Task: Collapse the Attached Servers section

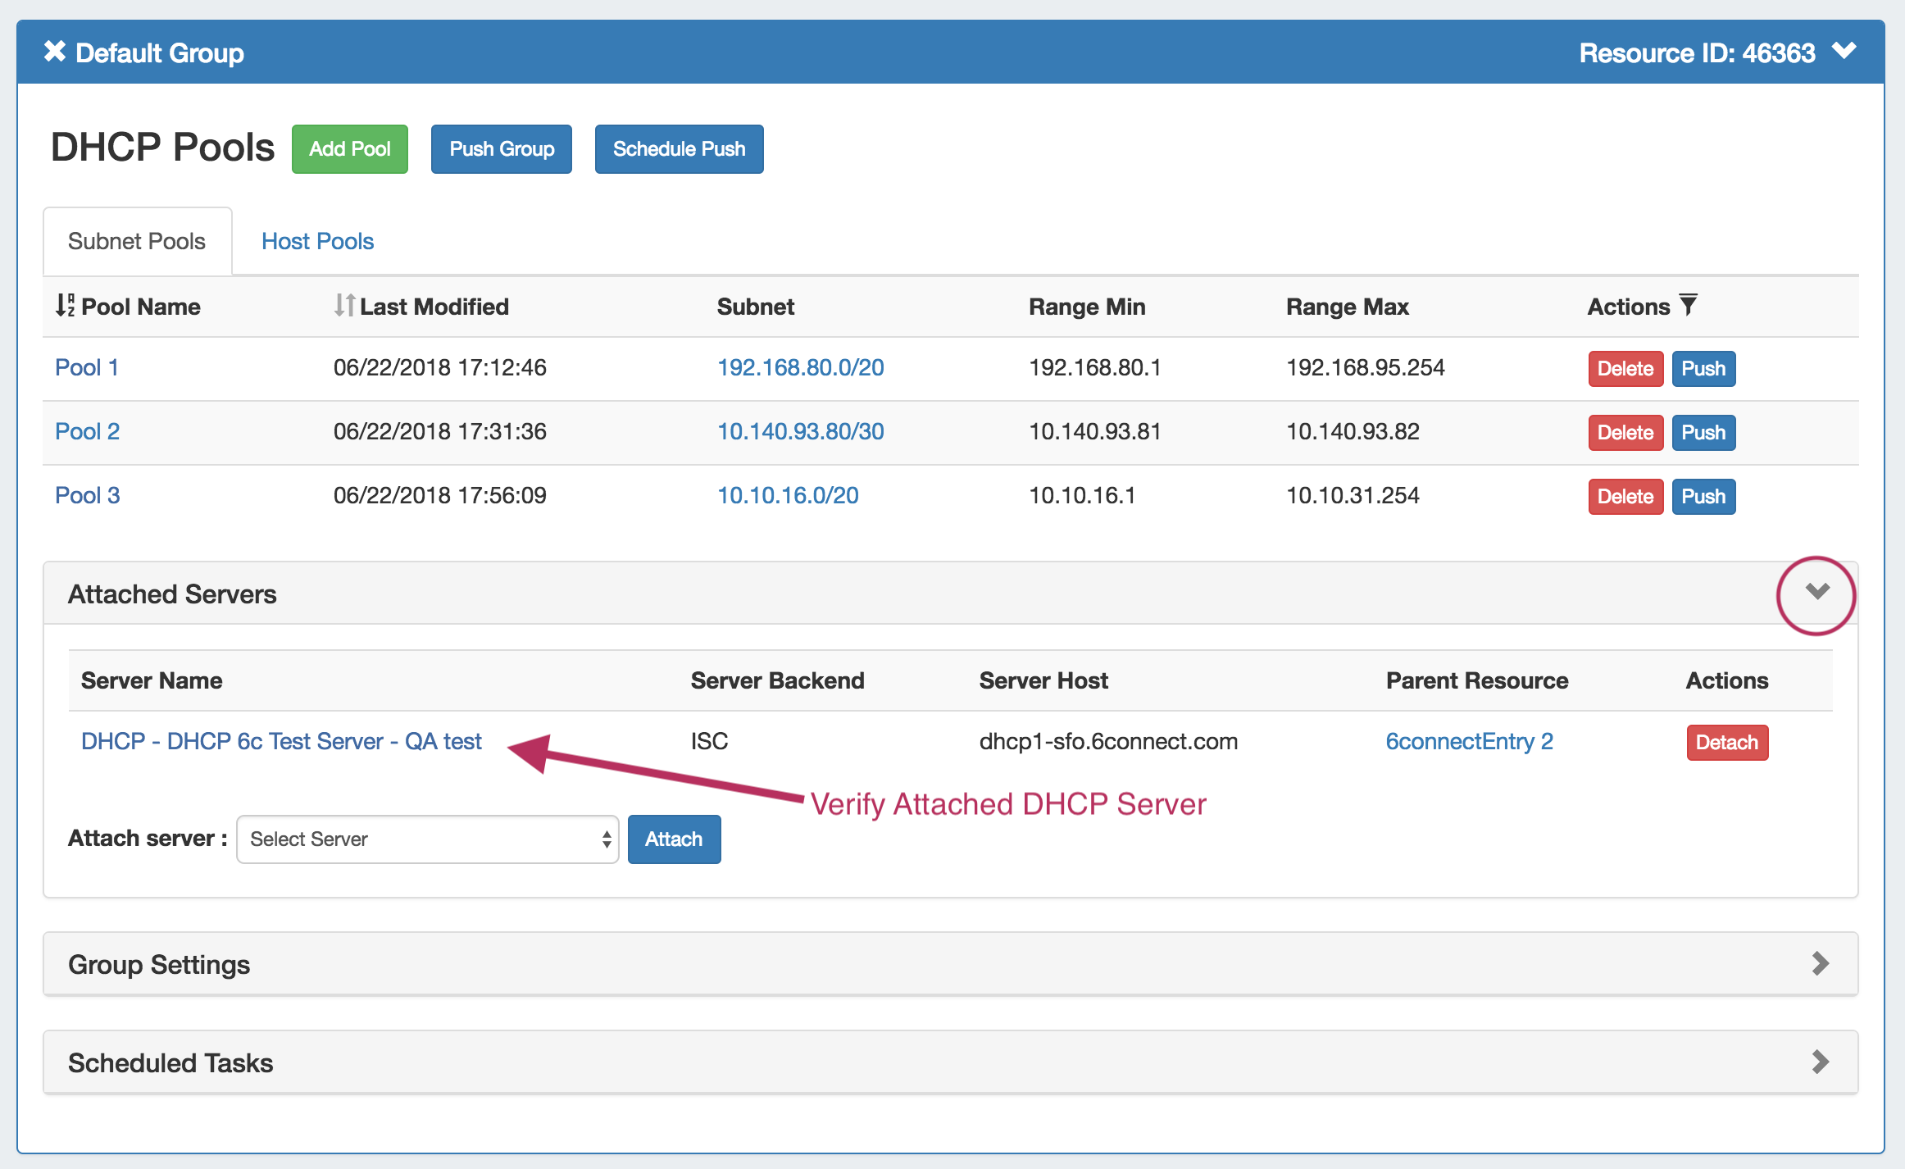Action: (x=1816, y=592)
